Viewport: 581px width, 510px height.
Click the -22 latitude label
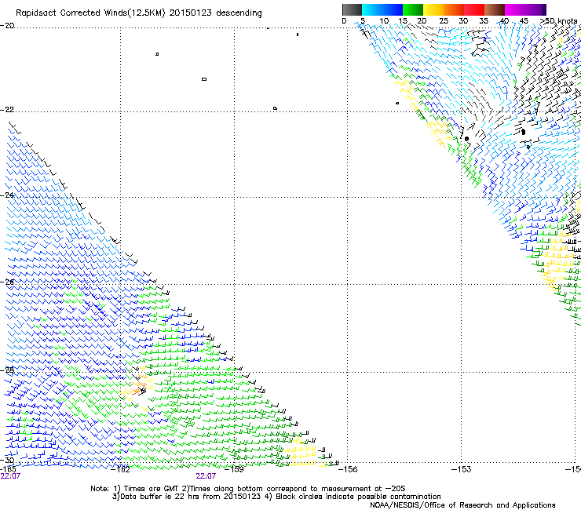(x=7, y=110)
